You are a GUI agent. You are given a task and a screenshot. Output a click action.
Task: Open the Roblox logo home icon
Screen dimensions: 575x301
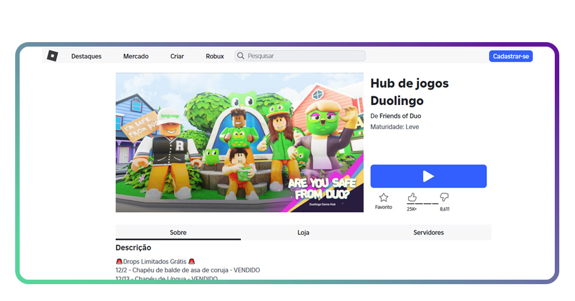[x=52, y=56]
